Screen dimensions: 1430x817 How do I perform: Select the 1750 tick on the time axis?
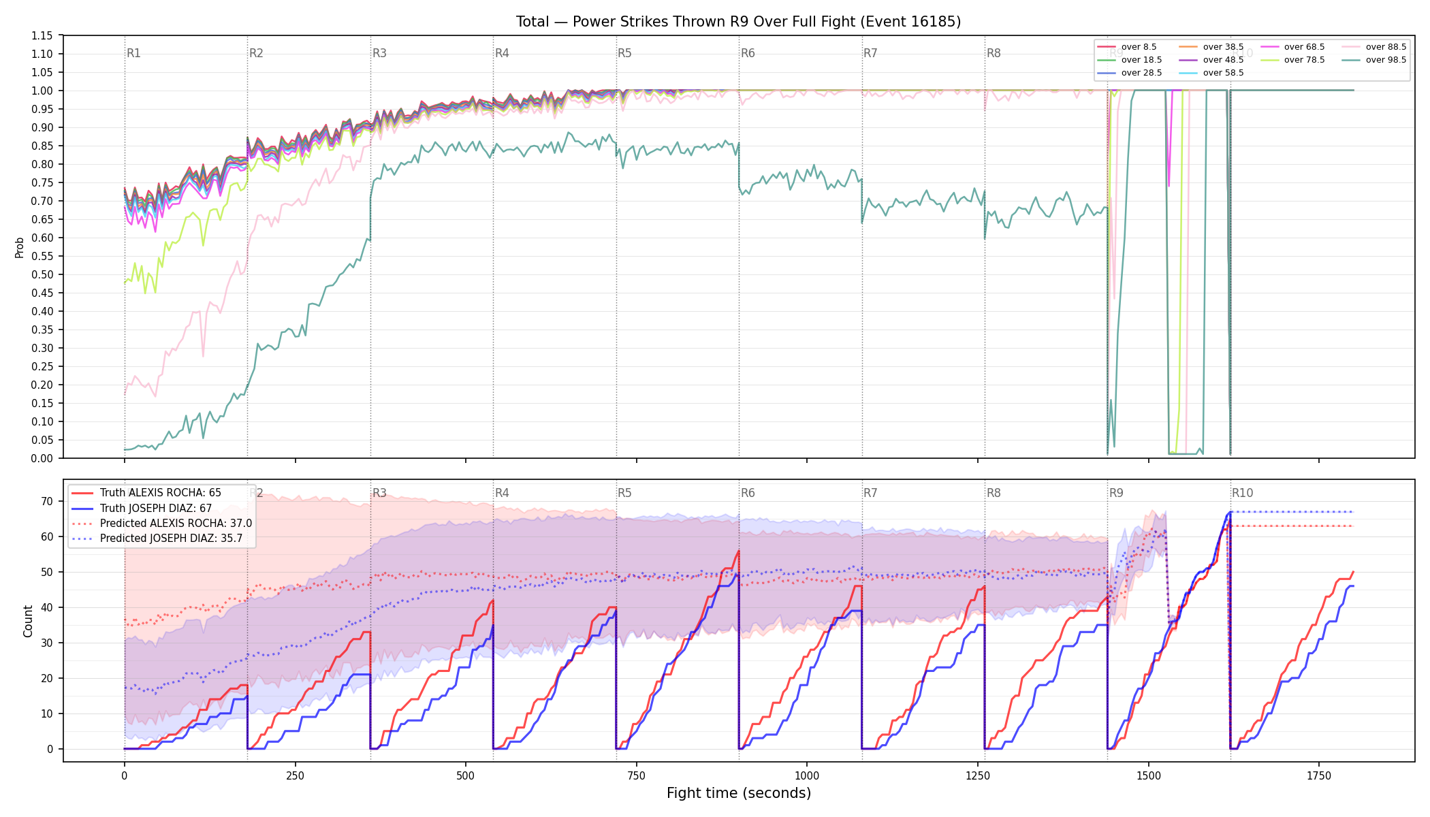tap(1319, 775)
